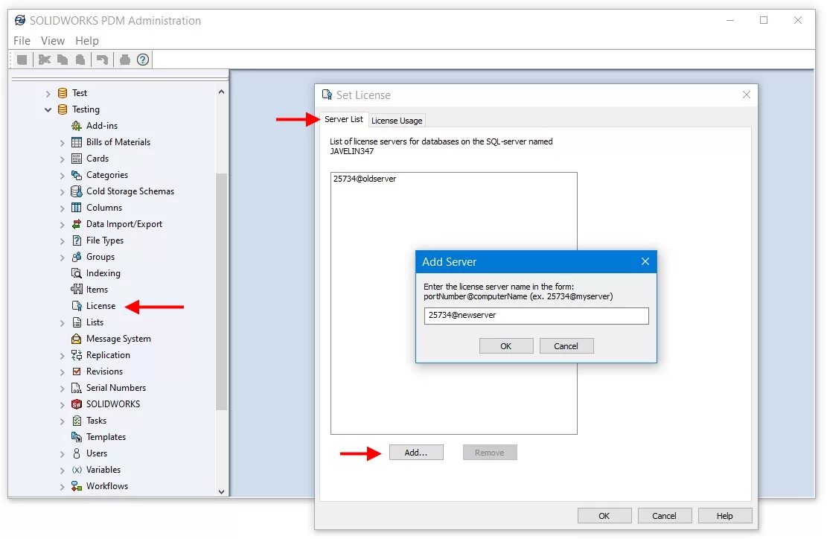
Task: Select the Add-ins node icon
Action: pyautogui.click(x=77, y=126)
